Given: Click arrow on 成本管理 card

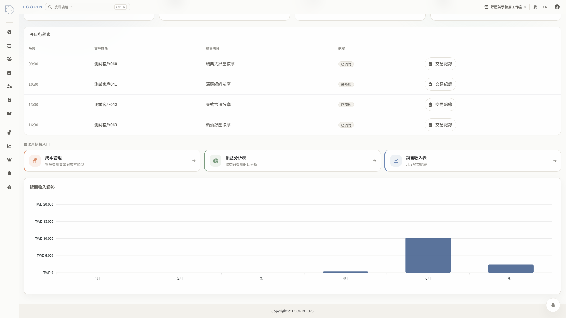Looking at the screenshot, I should (194, 161).
